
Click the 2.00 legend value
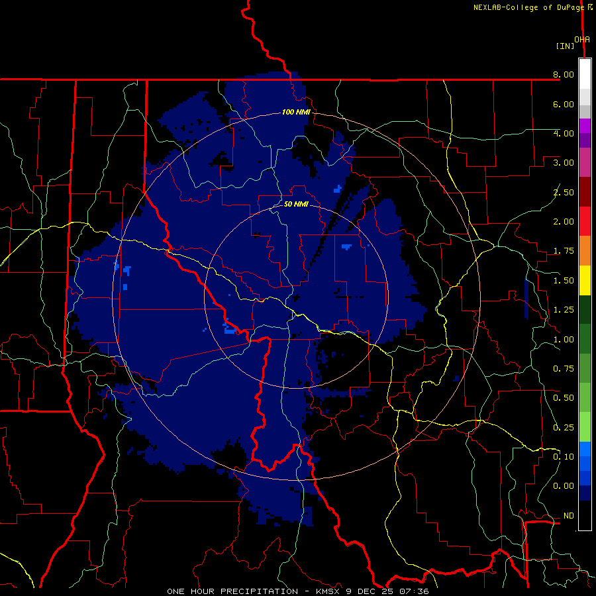[x=564, y=222]
